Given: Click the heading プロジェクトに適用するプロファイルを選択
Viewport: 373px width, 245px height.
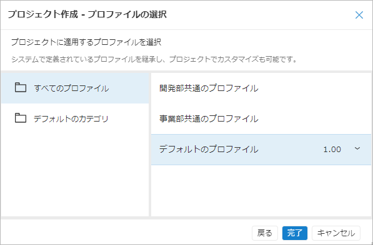Looking at the screenshot, I should click(86, 42).
